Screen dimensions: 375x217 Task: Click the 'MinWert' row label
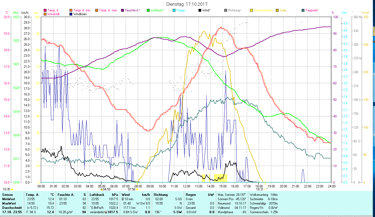tap(8, 199)
